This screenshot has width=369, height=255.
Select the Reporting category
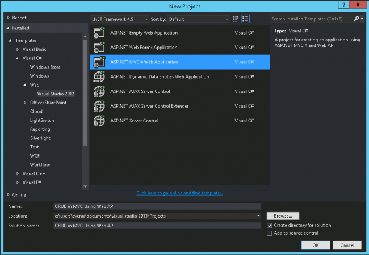point(40,129)
